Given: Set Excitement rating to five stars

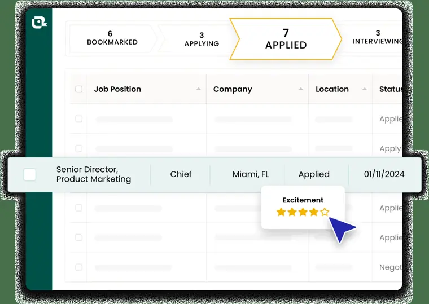Looking at the screenshot, I should click(325, 212).
